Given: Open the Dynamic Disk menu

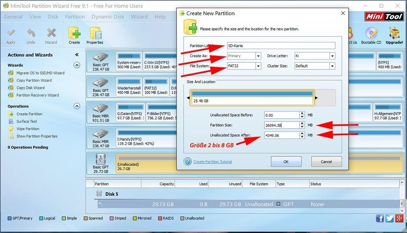Looking at the screenshot, I should [x=108, y=17].
